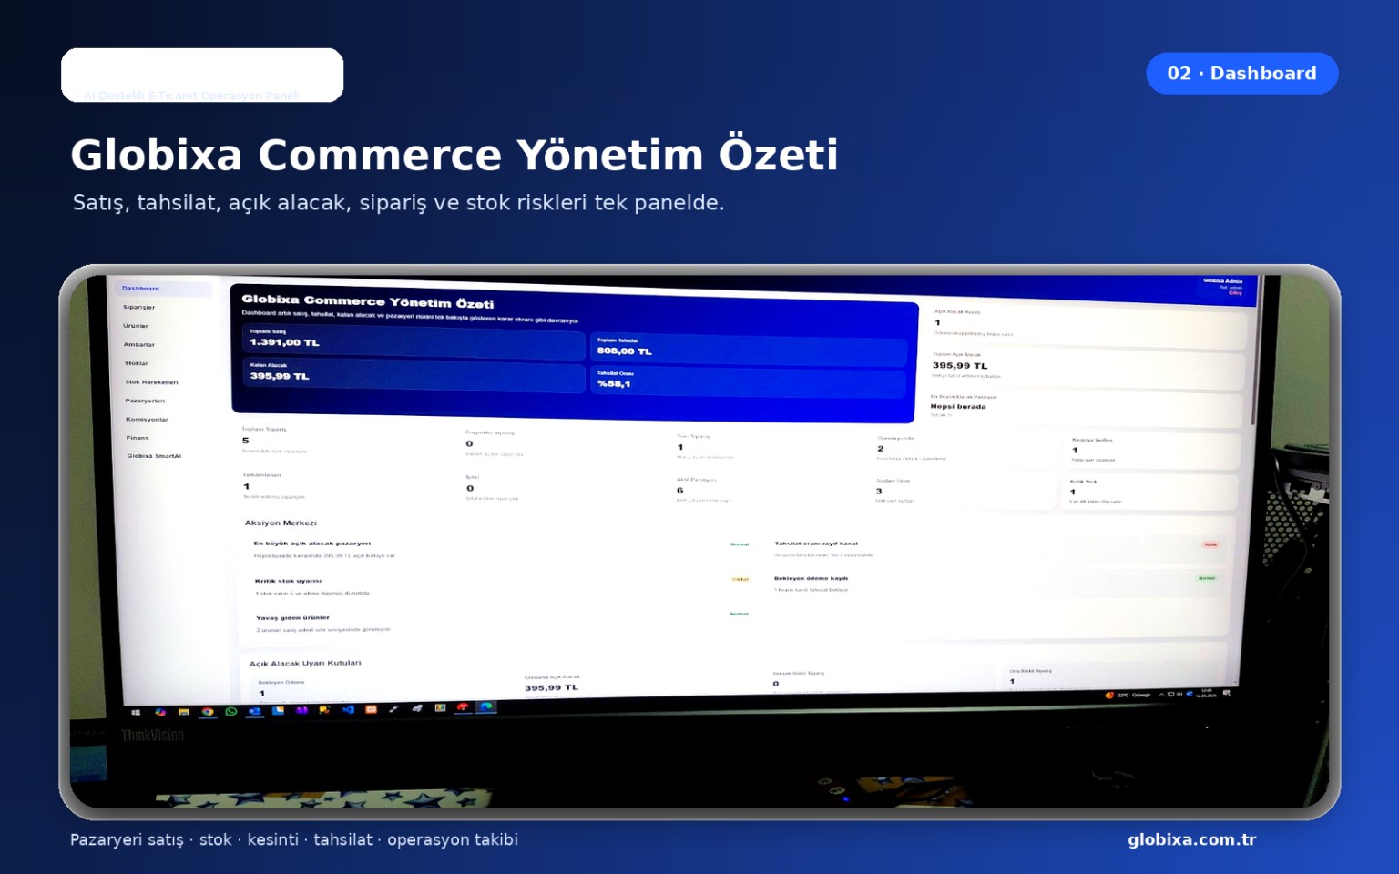
Task: Open the weather widget showing 23°C
Action: coord(1128,695)
